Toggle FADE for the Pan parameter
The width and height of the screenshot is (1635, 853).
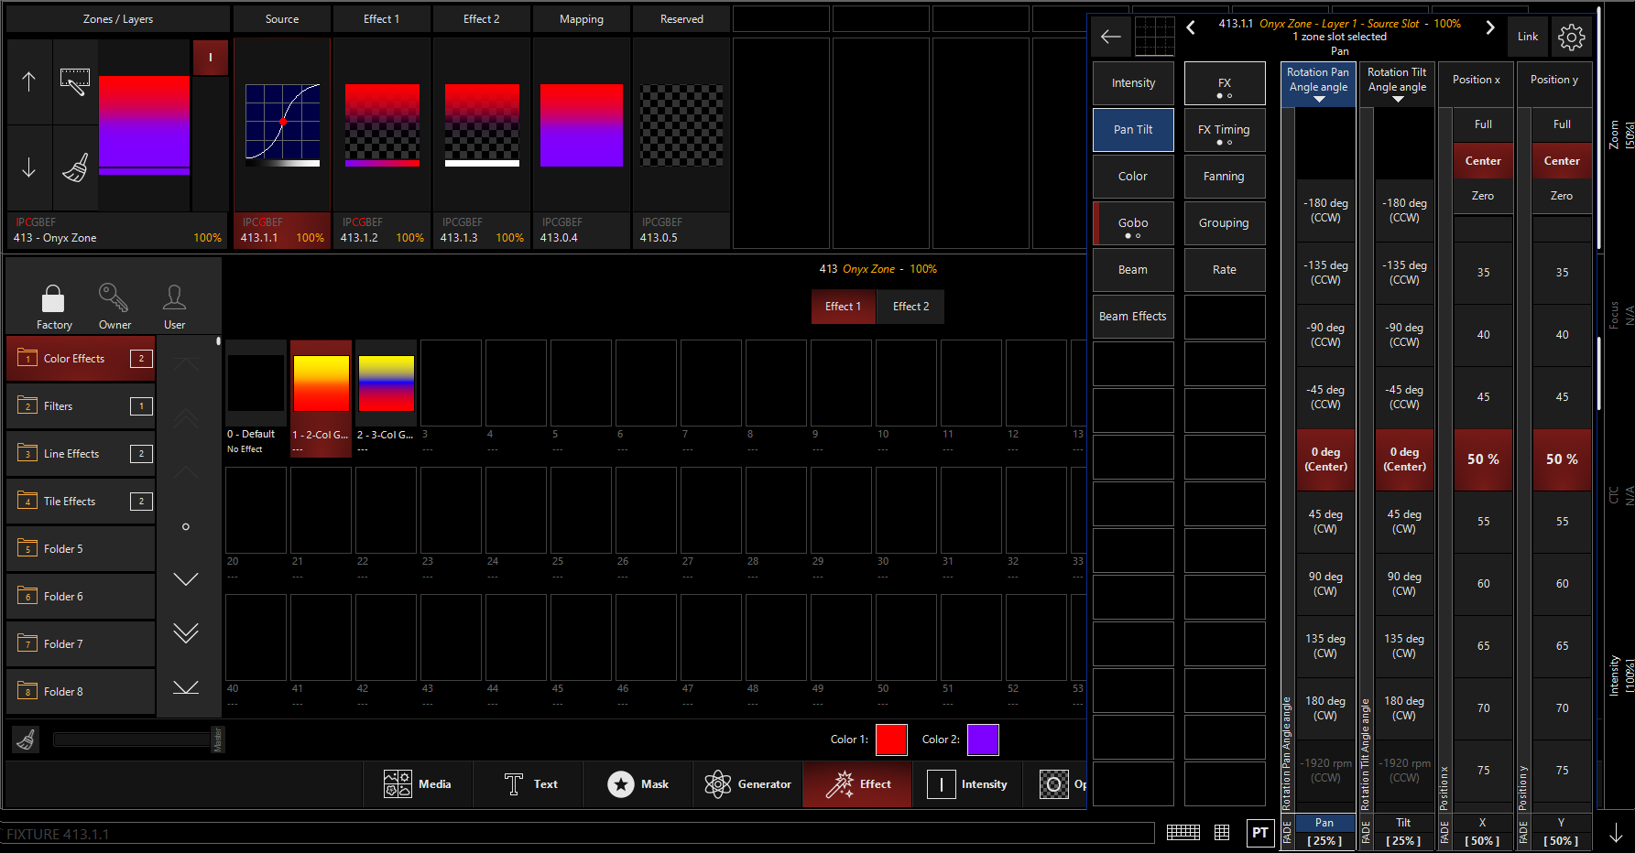click(x=1287, y=832)
